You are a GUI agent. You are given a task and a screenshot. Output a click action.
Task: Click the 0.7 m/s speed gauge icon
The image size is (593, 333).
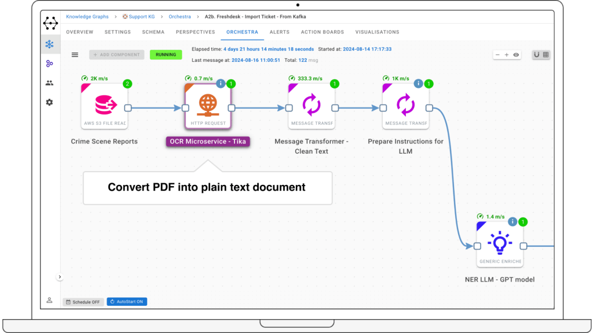click(188, 78)
